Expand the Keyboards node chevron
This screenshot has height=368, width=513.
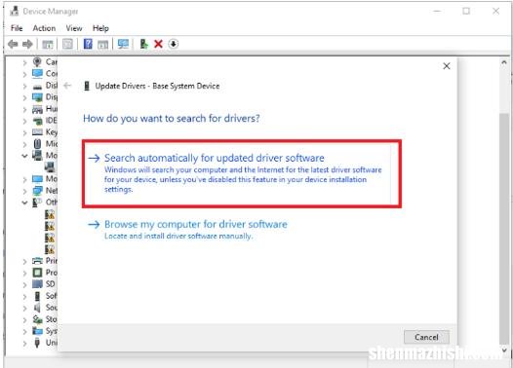coord(24,133)
